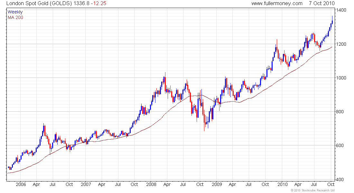Click the 1400 price axis label
Viewport: 354px width, 193px height.
[341, 10]
